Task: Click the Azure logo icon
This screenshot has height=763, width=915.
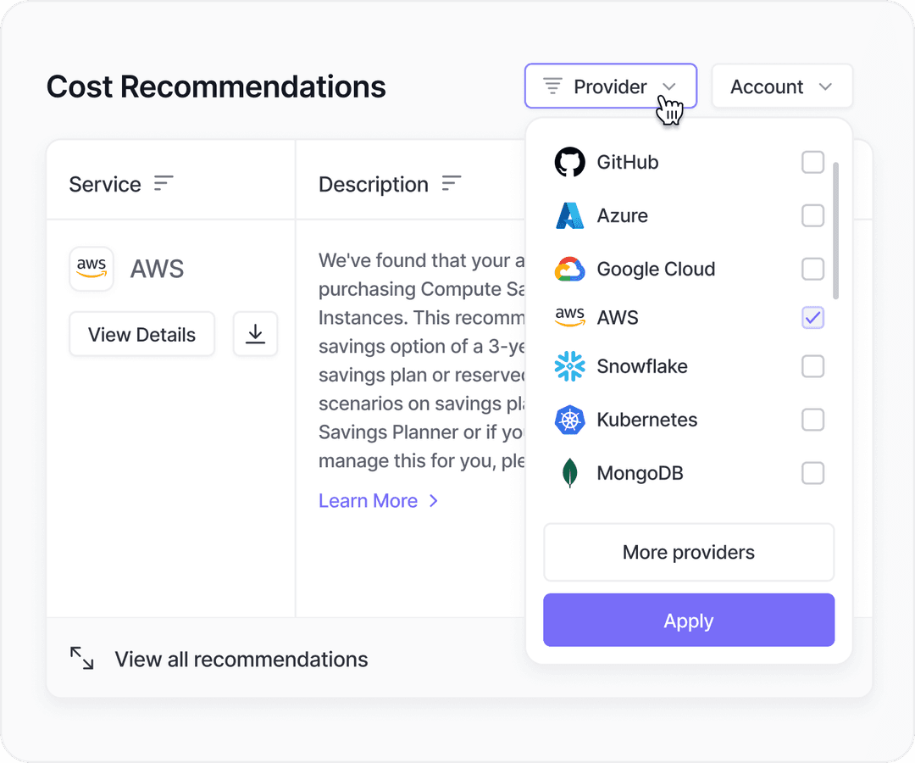Action: pyautogui.click(x=569, y=215)
